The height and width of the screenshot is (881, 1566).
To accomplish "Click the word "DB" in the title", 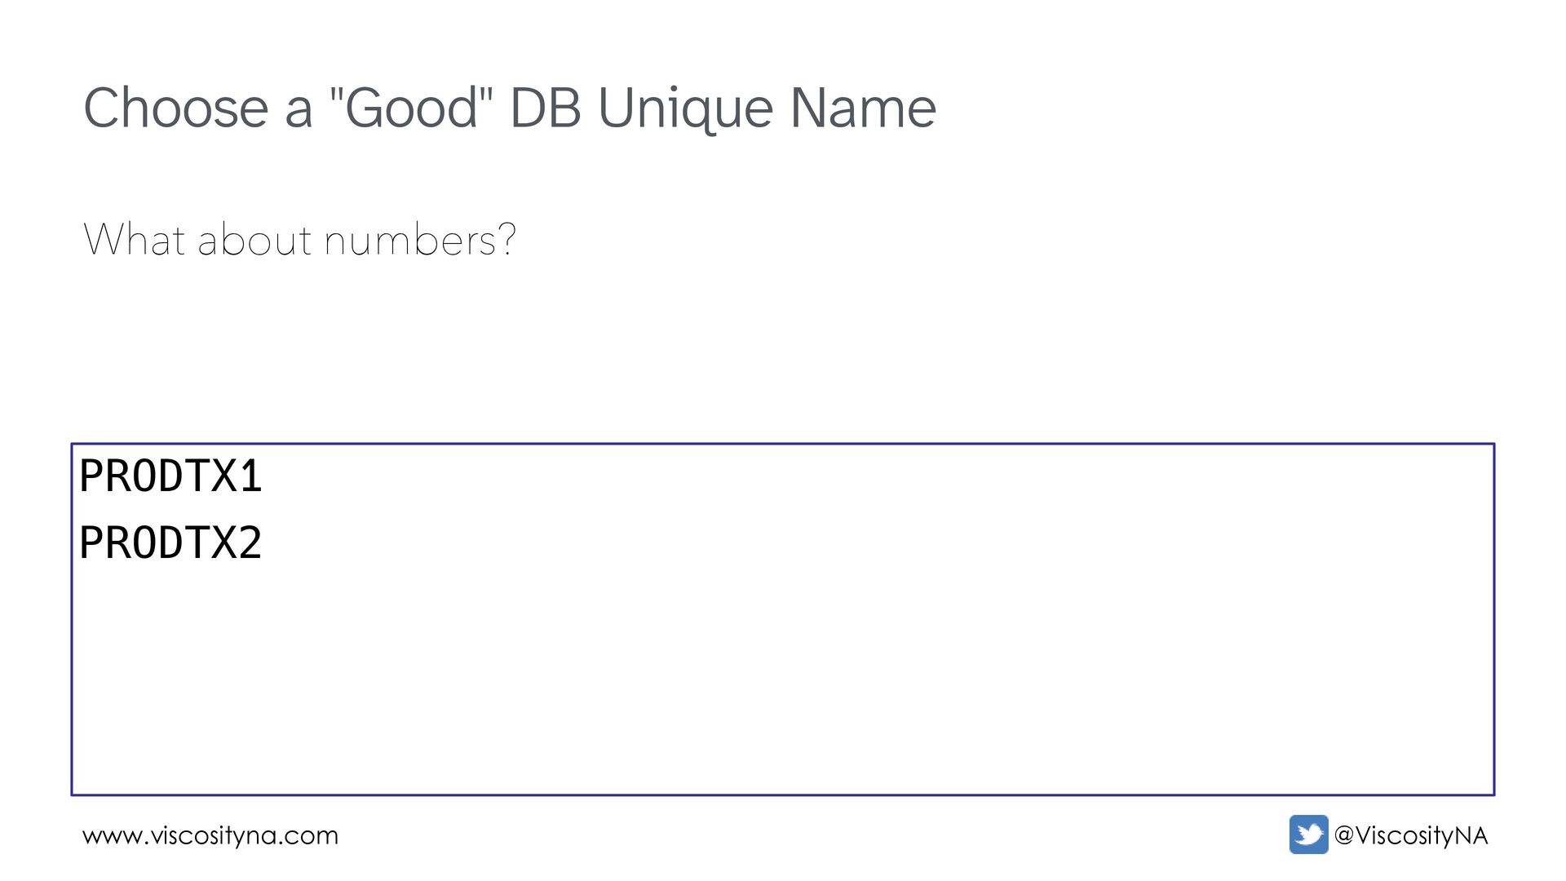I will [x=545, y=108].
